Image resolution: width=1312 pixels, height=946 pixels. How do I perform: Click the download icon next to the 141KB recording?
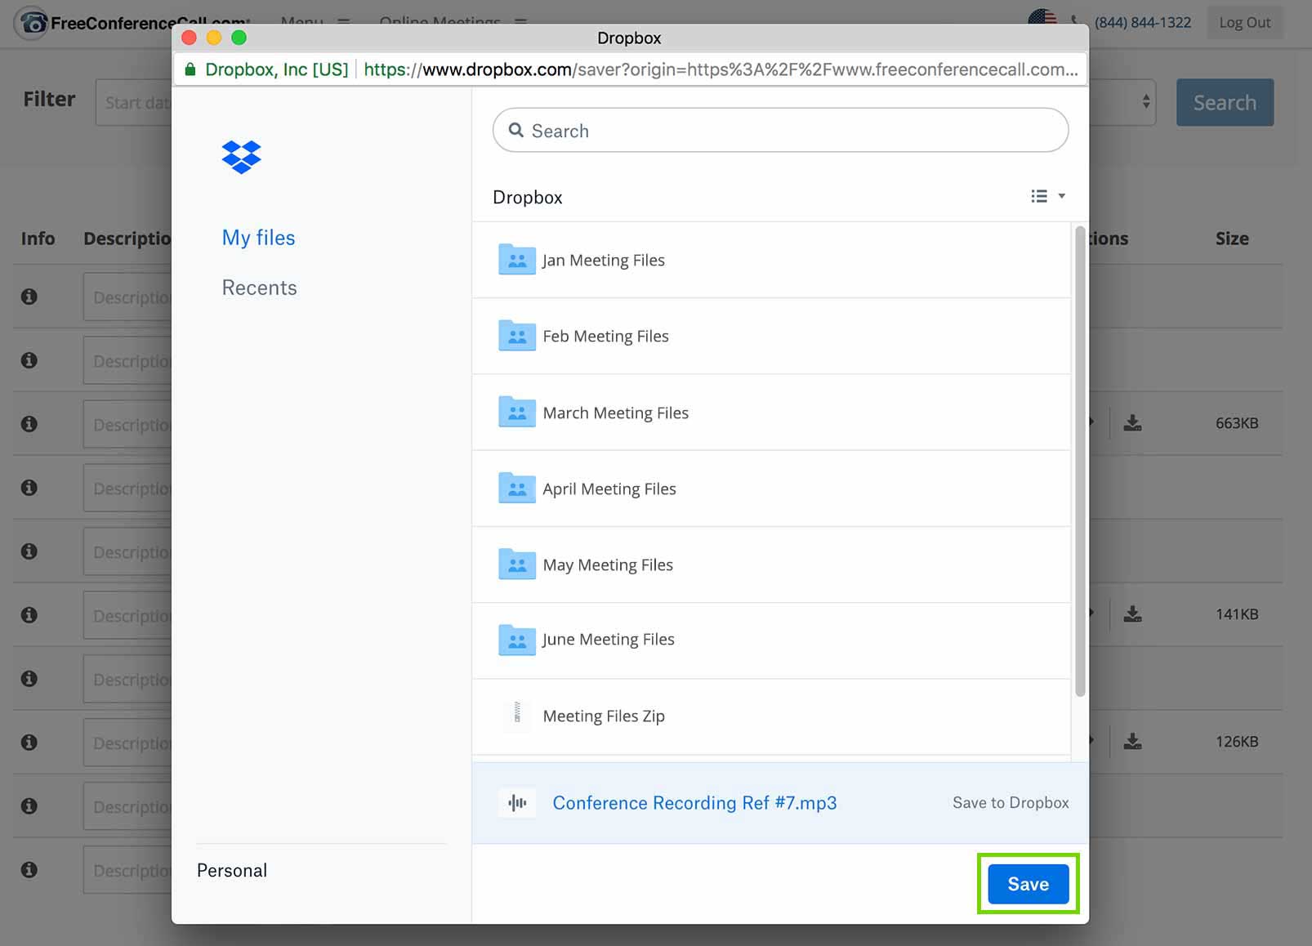[x=1133, y=614]
